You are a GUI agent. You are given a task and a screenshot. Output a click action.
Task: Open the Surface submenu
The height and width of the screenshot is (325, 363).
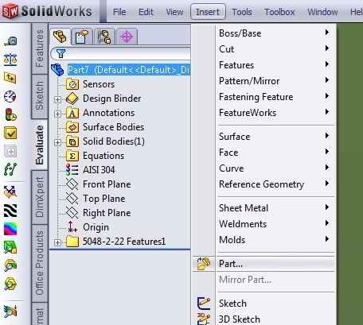pos(276,137)
